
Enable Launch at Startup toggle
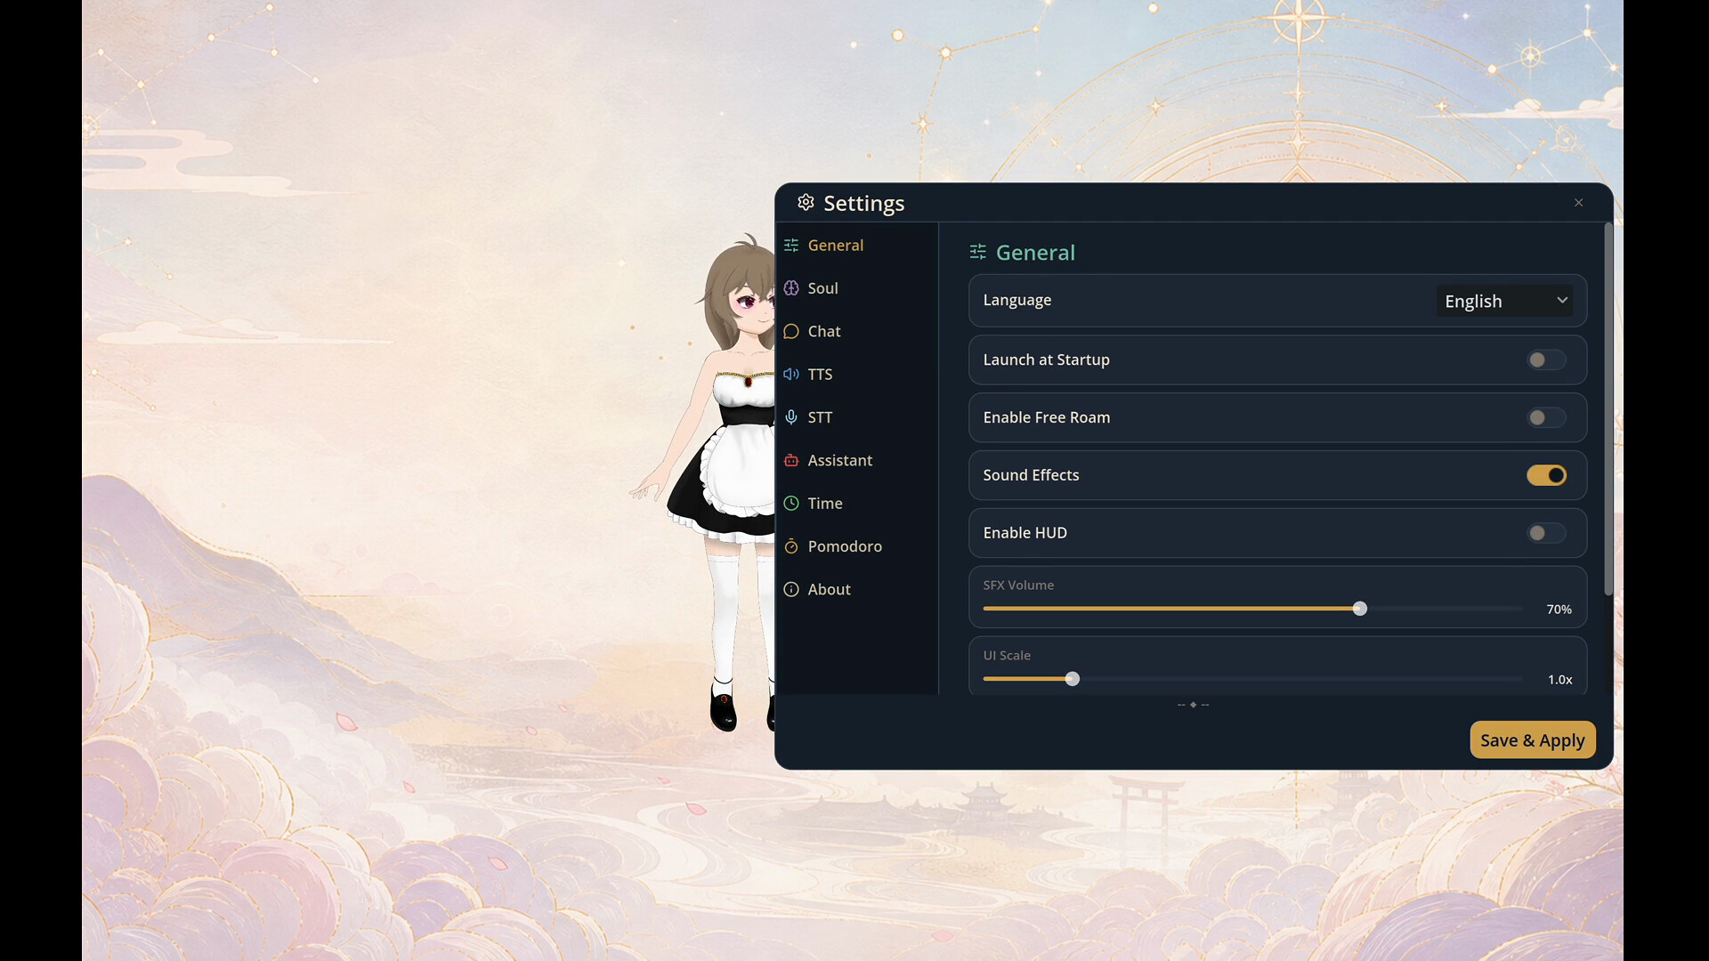point(1546,360)
